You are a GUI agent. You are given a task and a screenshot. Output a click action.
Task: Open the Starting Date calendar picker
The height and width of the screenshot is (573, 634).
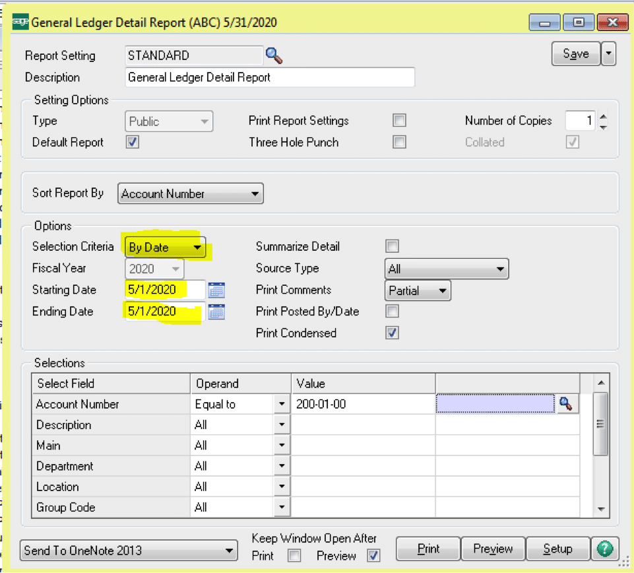tap(216, 290)
